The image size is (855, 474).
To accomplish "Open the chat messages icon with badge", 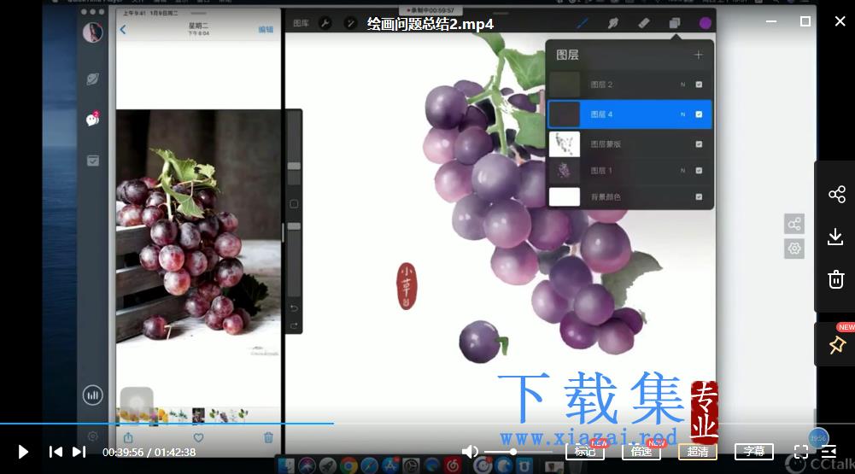I will (93, 120).
